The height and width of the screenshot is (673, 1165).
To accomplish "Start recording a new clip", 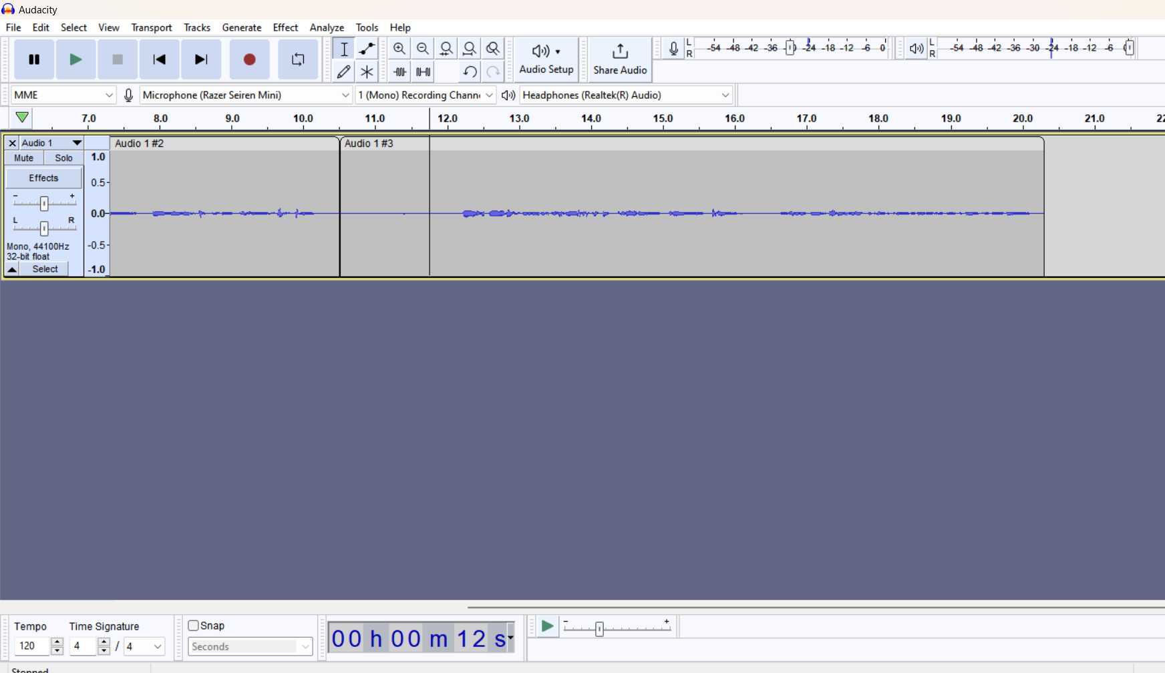I will click(x=249, y=59).
